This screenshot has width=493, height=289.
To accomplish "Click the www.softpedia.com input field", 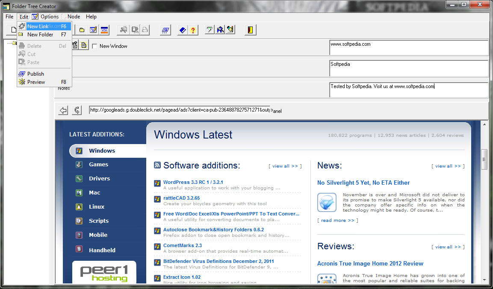I will (409, 47).
